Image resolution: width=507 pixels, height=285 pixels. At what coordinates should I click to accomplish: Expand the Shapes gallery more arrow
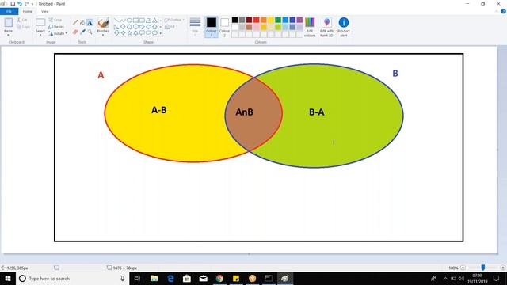(x=160, y=33)
